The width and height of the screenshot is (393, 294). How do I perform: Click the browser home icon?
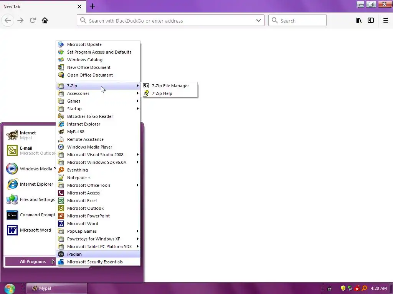[x=45, y=20]
